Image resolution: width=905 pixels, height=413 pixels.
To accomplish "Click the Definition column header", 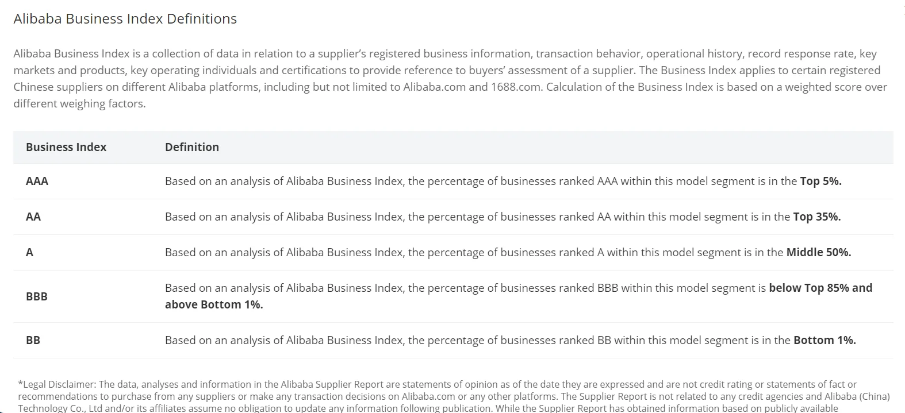I will pos(192,147).
